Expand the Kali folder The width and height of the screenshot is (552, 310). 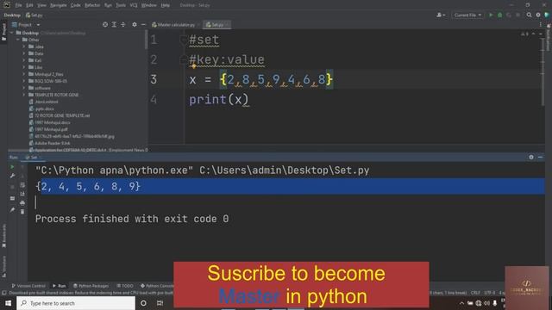coord(24,60)
